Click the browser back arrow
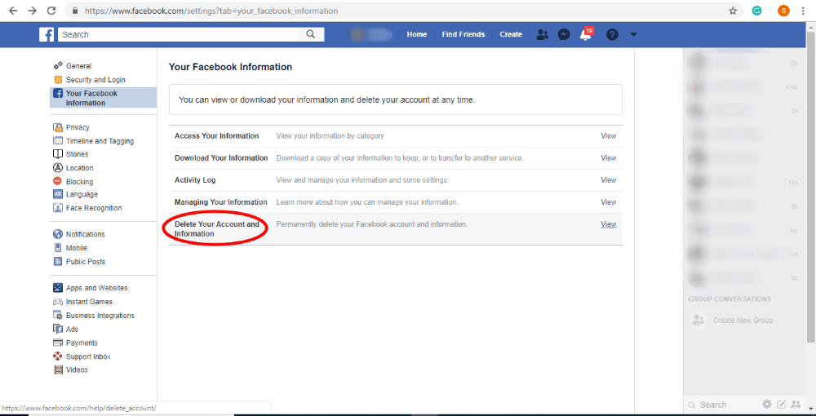The width and height of the screenshot is (816, 416). coord(14,11)
